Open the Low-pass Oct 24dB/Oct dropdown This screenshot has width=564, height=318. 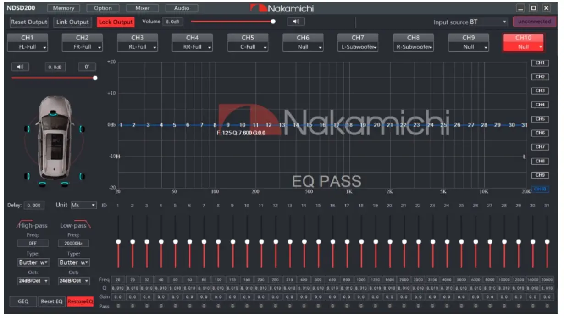[x=74, y=281]
